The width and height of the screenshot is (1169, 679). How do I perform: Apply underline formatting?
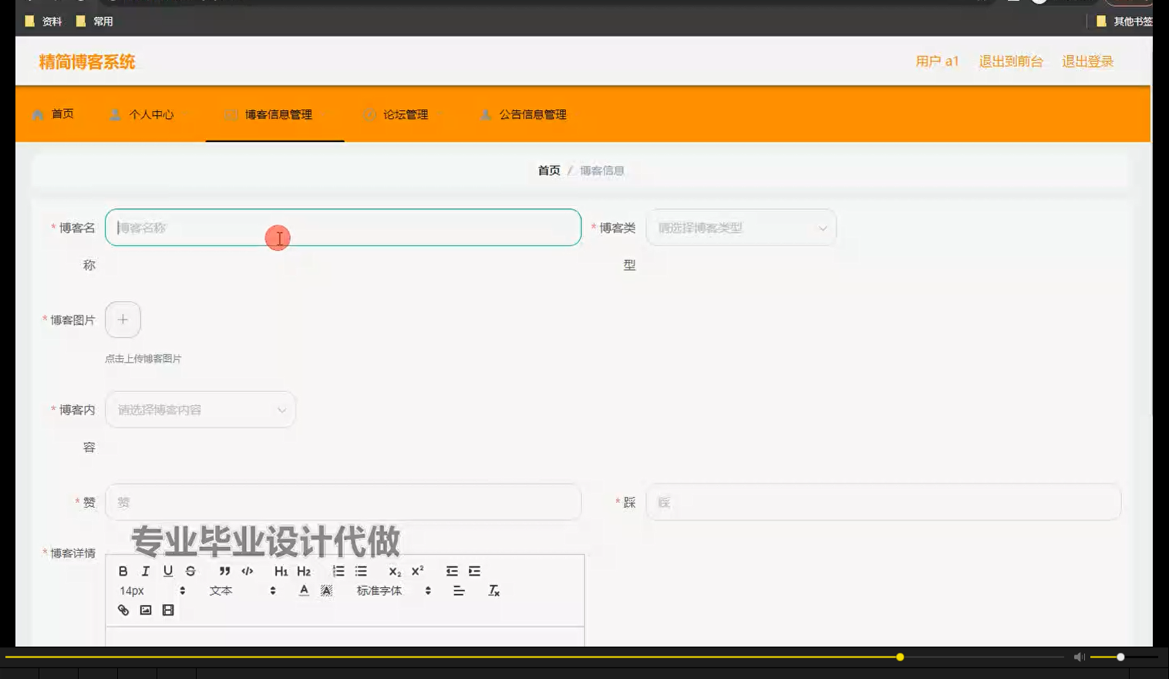(x=167, y=571)
